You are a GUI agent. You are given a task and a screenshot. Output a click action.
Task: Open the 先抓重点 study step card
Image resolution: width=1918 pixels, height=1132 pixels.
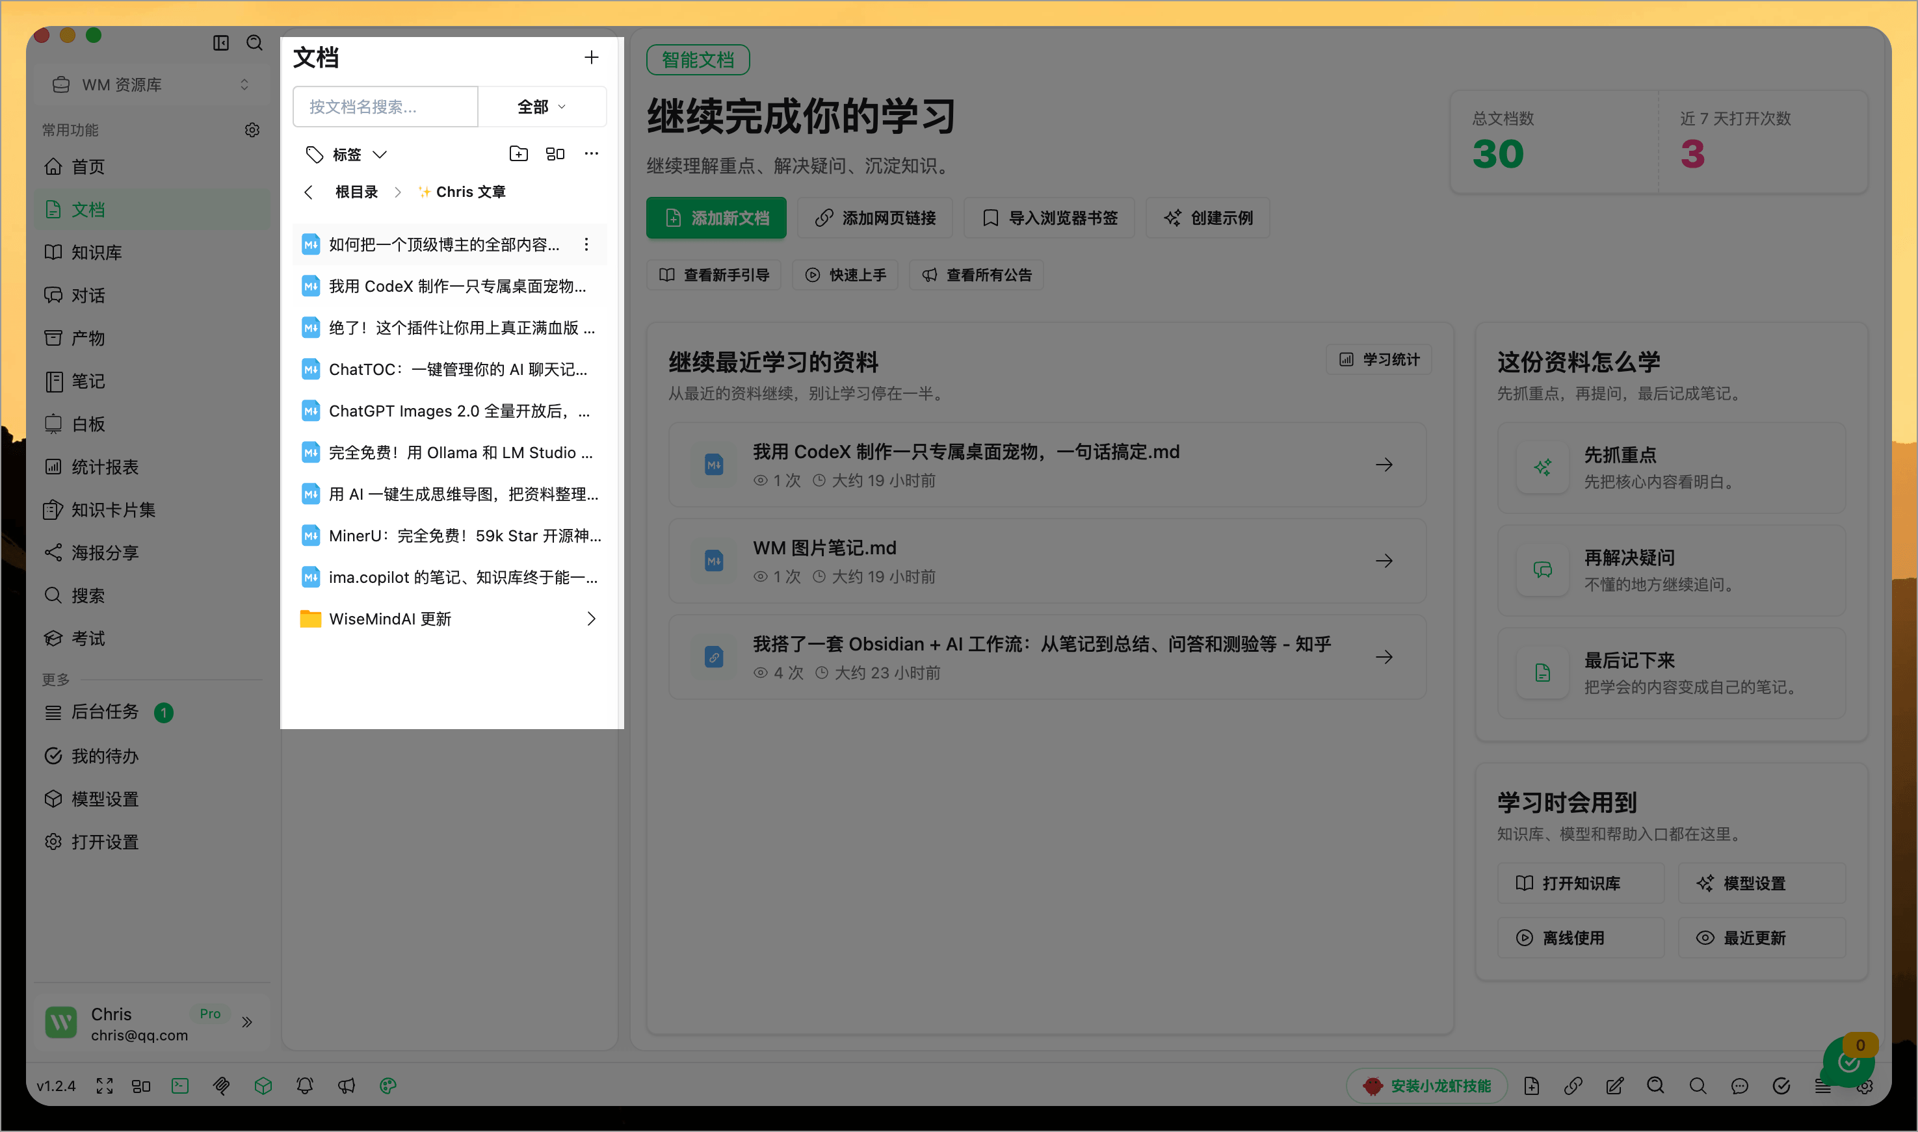[1672, 468]
